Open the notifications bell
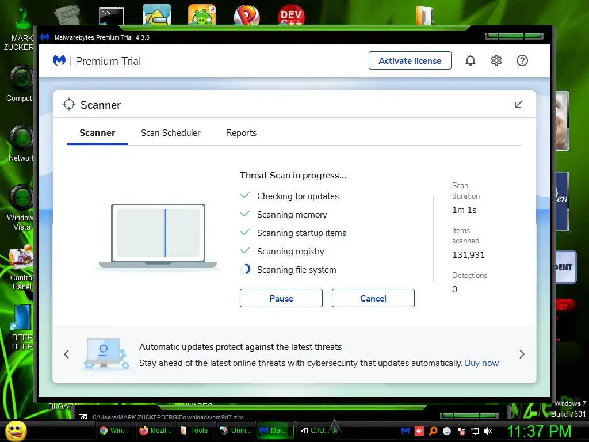 pyautogui.click(x=471, y=60)
